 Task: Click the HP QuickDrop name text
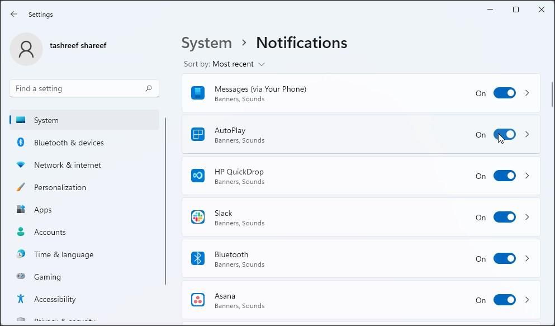tap(239, 172)
